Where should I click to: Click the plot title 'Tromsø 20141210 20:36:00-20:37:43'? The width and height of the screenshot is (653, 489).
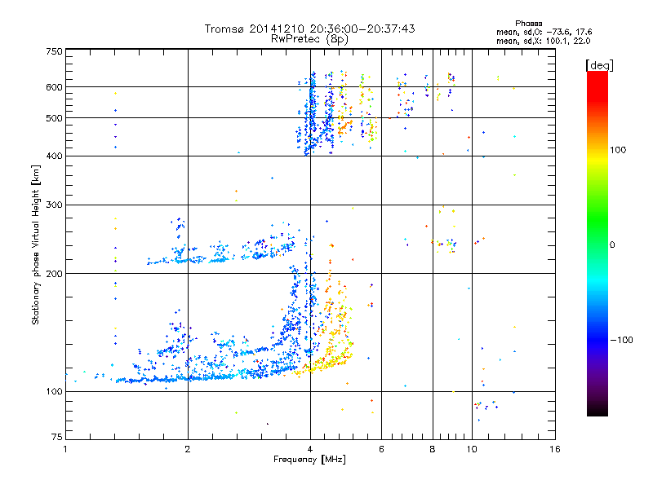(309, 29)
